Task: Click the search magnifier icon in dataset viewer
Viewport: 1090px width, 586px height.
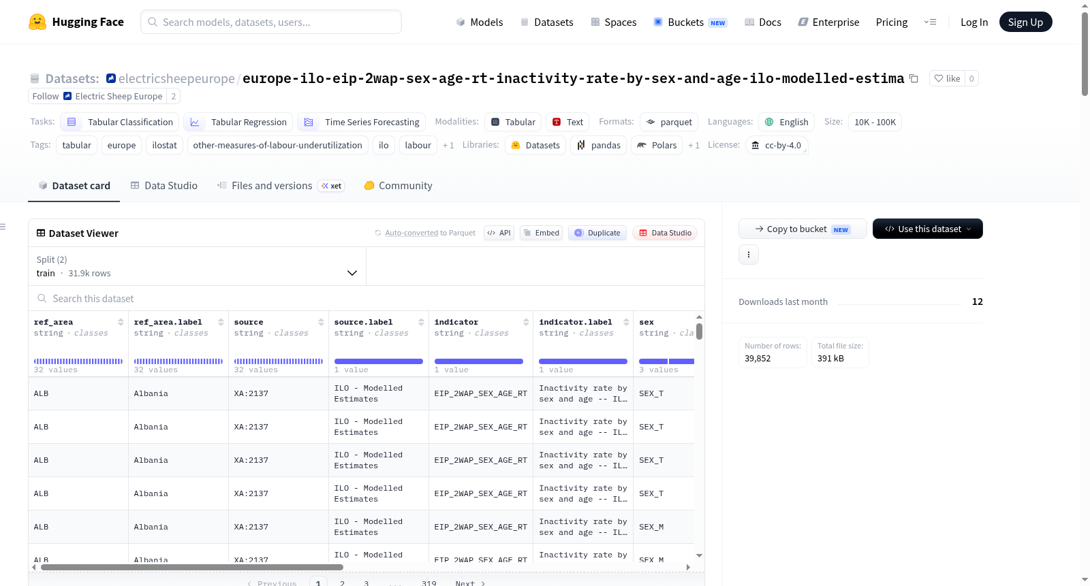Action: [x=42, y=299]
